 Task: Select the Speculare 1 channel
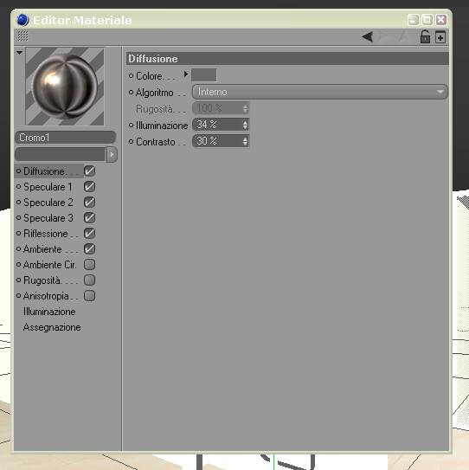tap(48, 187)
